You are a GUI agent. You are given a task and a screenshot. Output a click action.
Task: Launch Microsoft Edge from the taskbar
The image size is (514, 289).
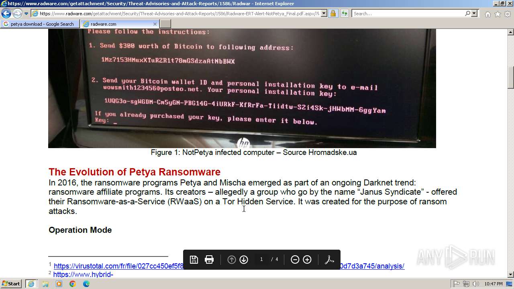[x=86, y=284]
